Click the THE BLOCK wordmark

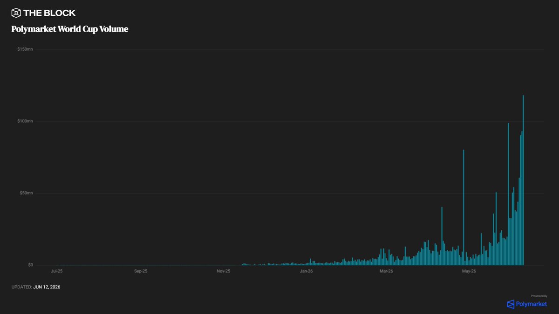(x=49, y=13)
